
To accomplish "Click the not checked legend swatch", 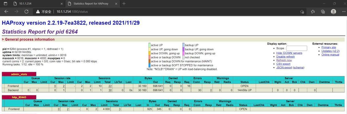I will (x=183, y=57).
